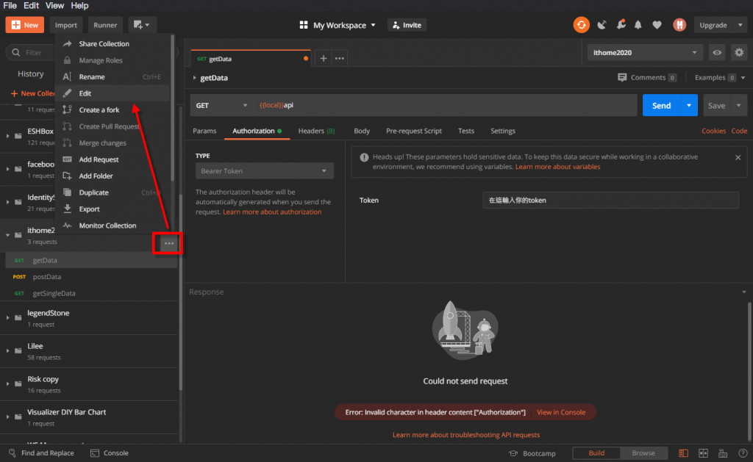753x462 pixels.
Task: Toggle sidebar layout icon in status bar
Action: (x=683, y=453)
